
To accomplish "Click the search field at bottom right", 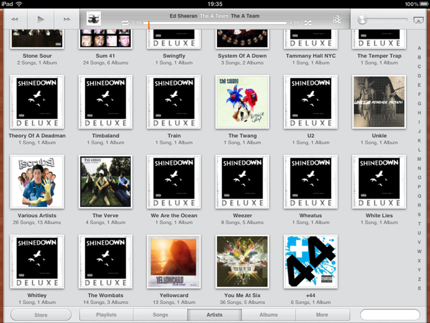I will tap(390, 315).
